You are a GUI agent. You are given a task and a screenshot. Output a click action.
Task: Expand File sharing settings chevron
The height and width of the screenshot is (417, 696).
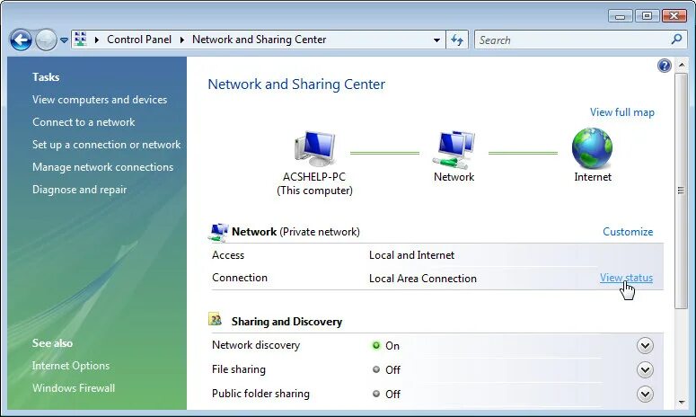point(645,370)
